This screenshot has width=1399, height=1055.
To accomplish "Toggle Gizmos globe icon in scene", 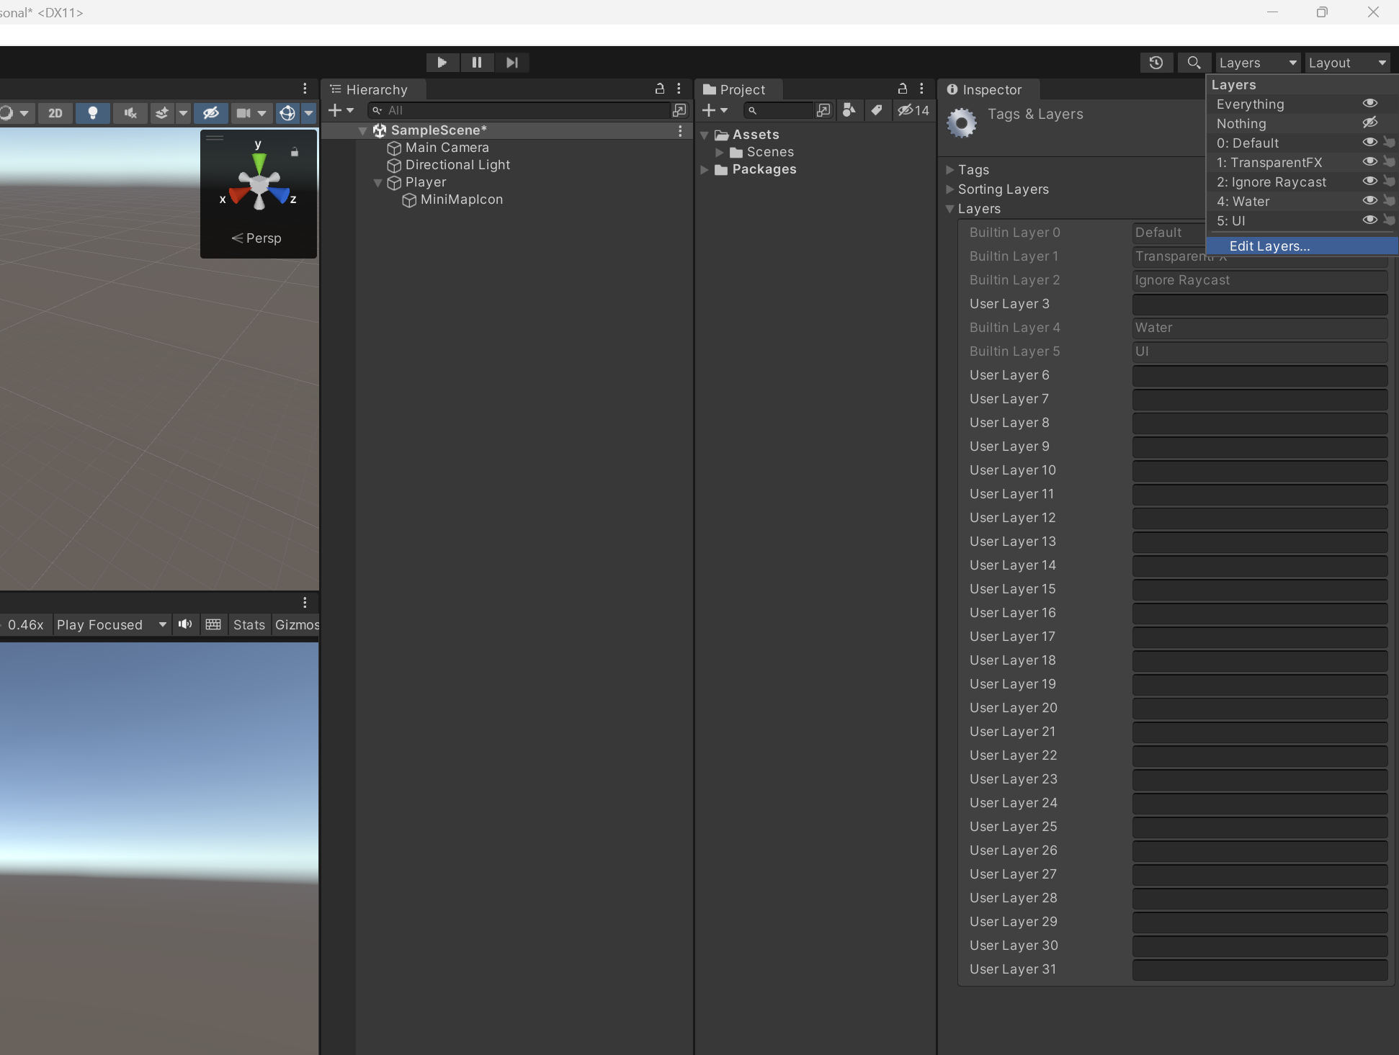I will click(x=287, y=113).
